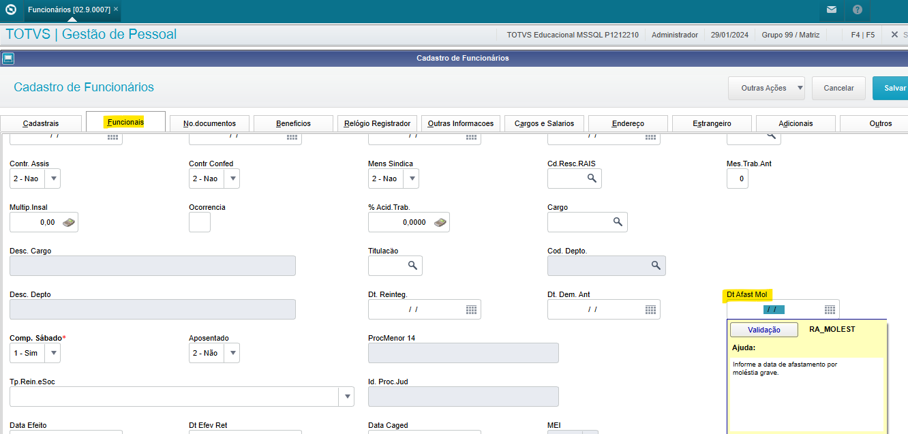Switch to the Adicionais tab
This screenshot has width=908, height=434.
796,123
